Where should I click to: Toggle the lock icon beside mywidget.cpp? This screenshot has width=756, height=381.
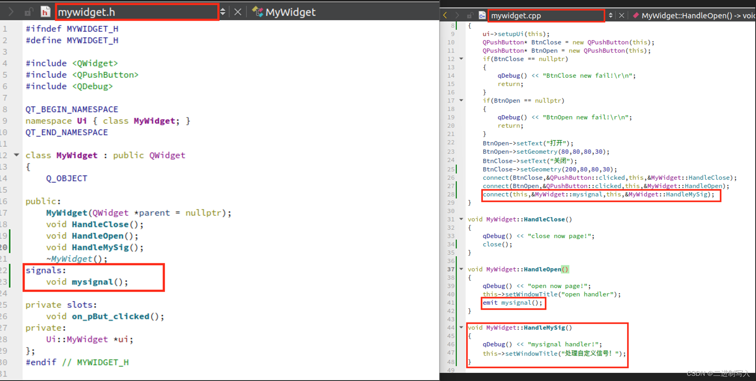470,15
